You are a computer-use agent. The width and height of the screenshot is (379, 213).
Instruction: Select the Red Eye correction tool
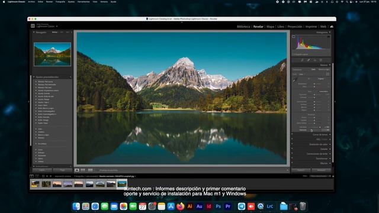coord(314,60)
